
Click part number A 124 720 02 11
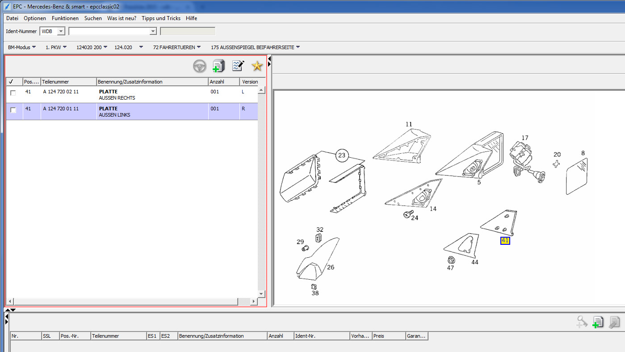click(61, 92)
